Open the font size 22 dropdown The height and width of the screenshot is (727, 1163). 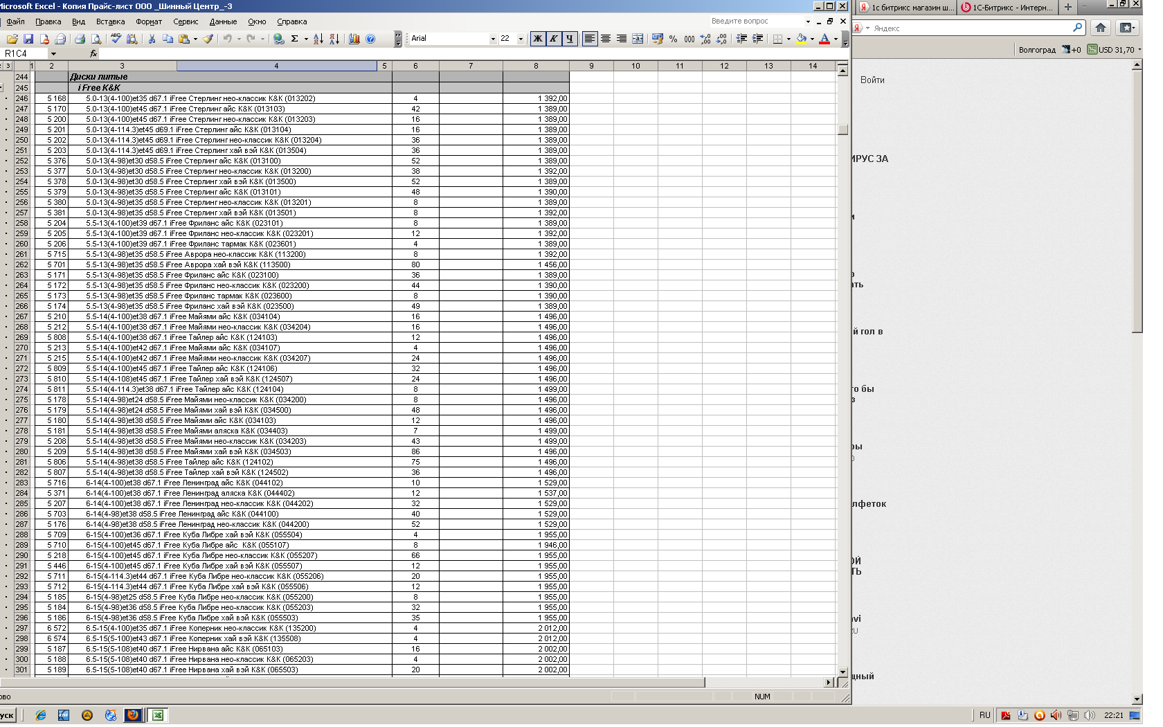point(521,39)
